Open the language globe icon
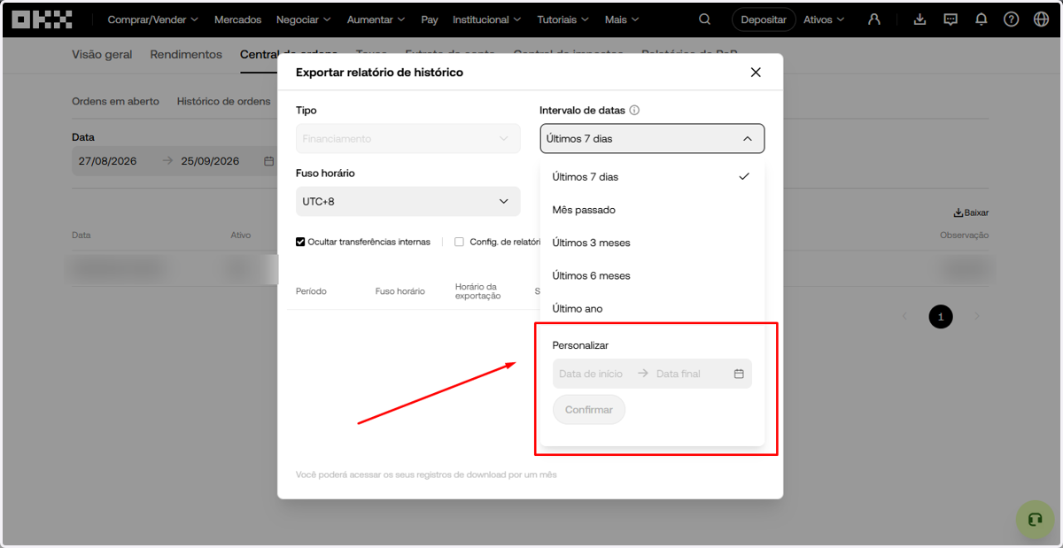The image size is (1063, 548). [1041, 19]
